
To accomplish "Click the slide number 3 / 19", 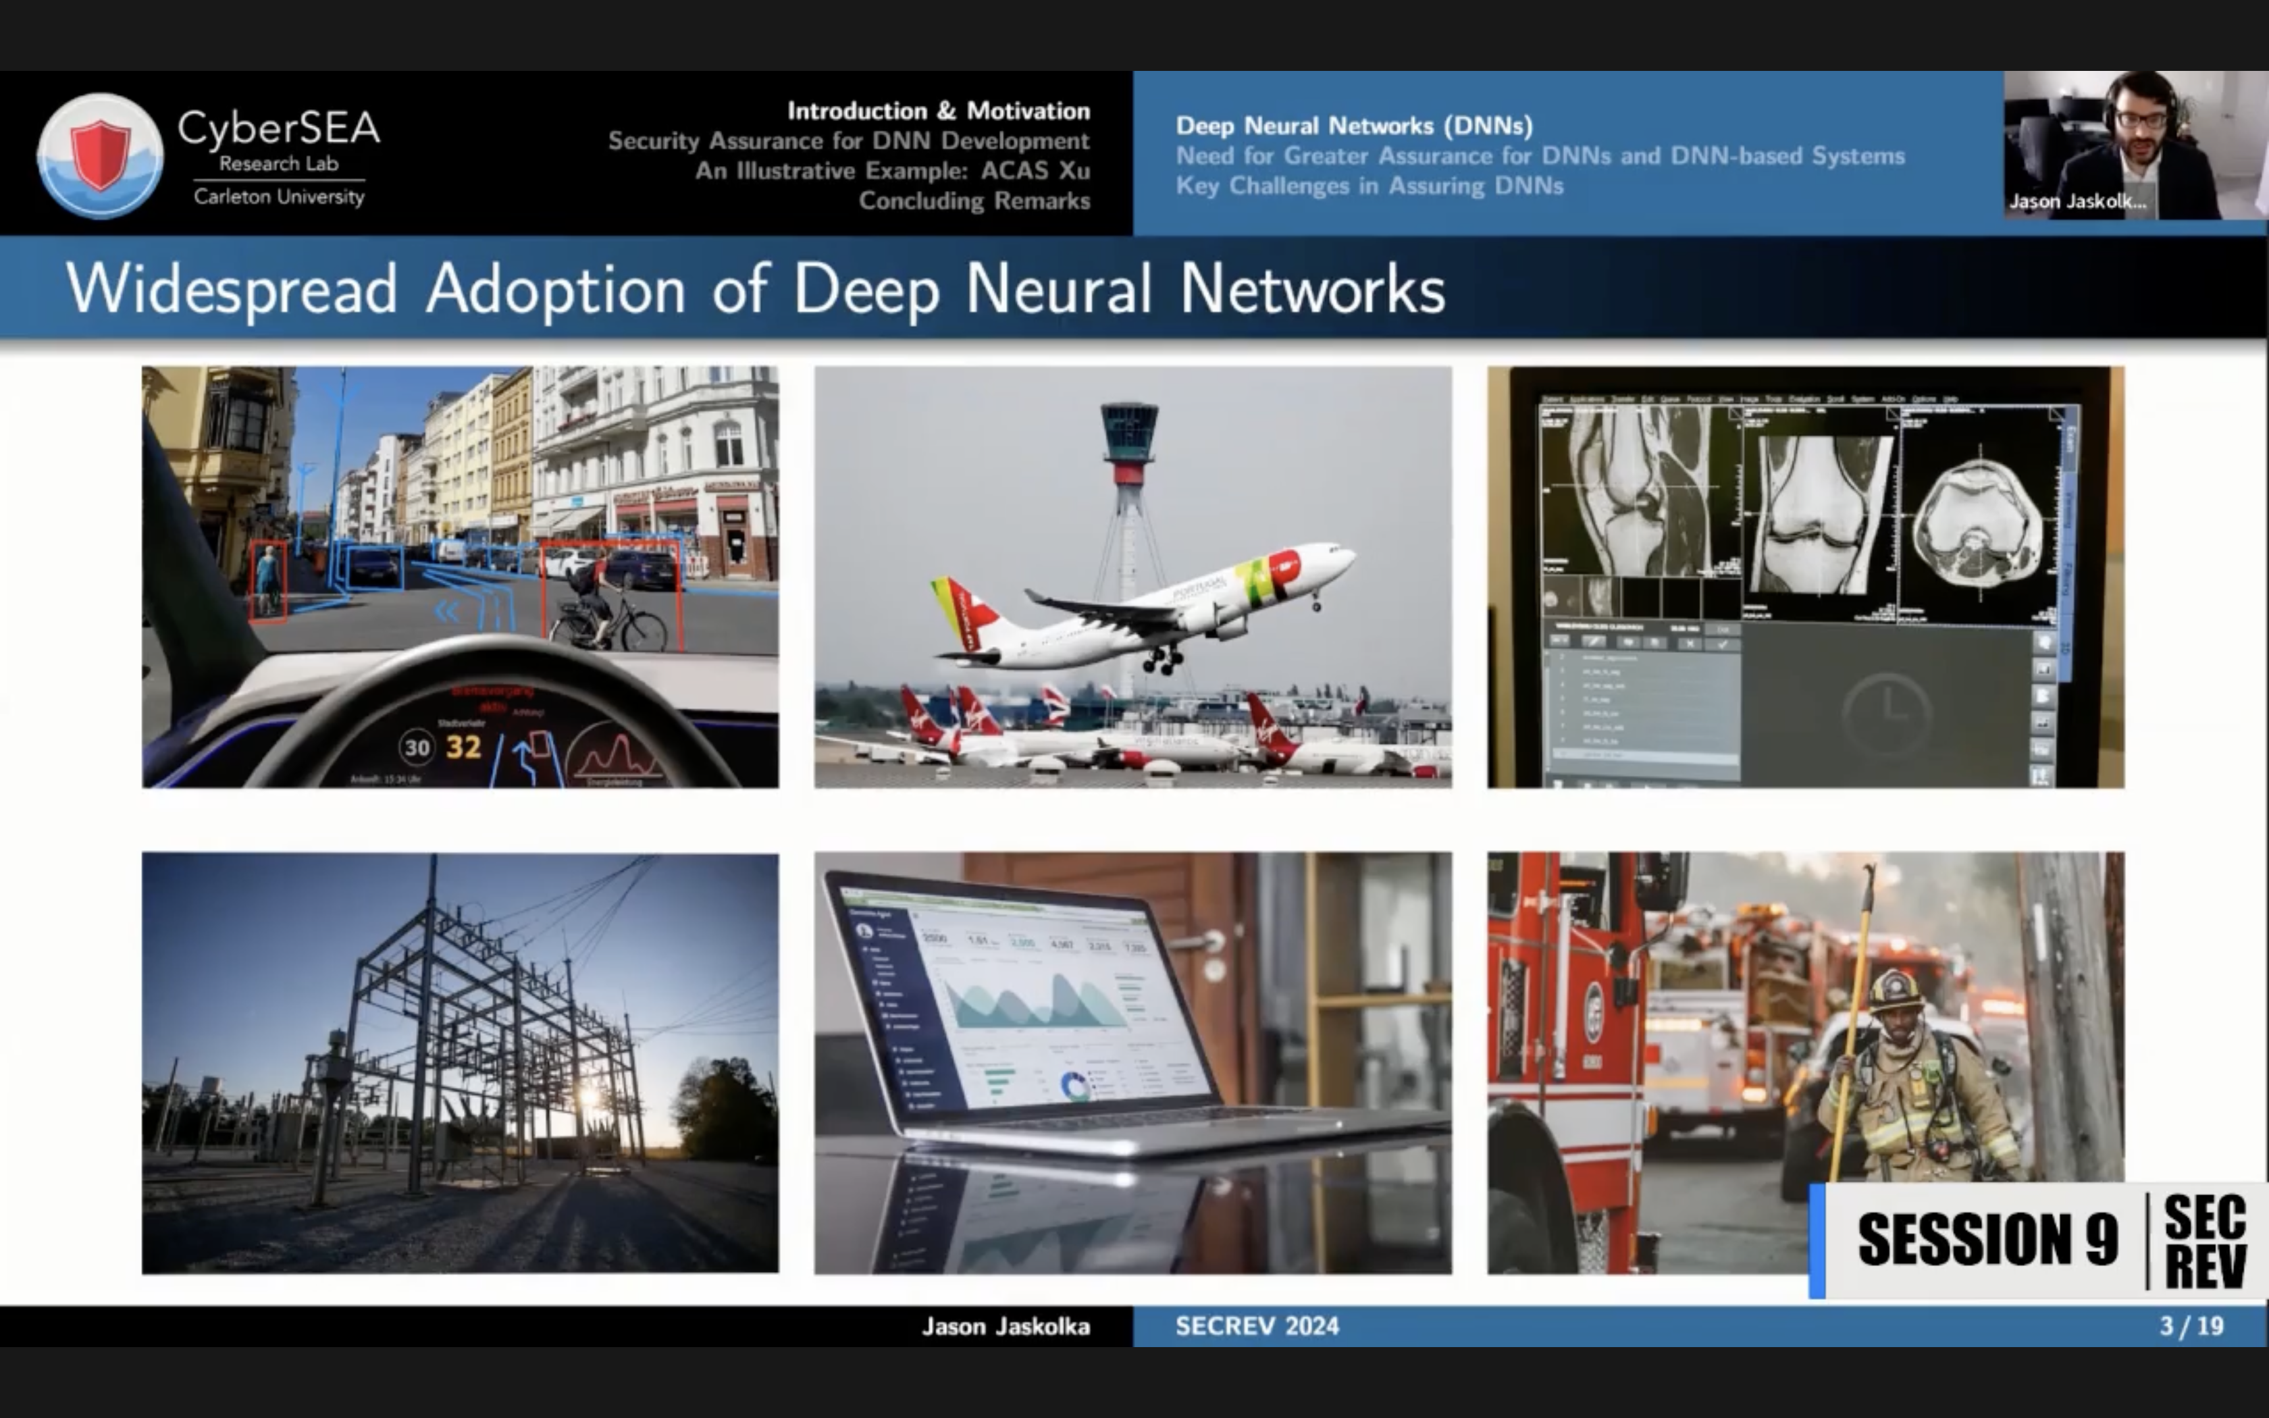I will (x=2191, y=1326).
